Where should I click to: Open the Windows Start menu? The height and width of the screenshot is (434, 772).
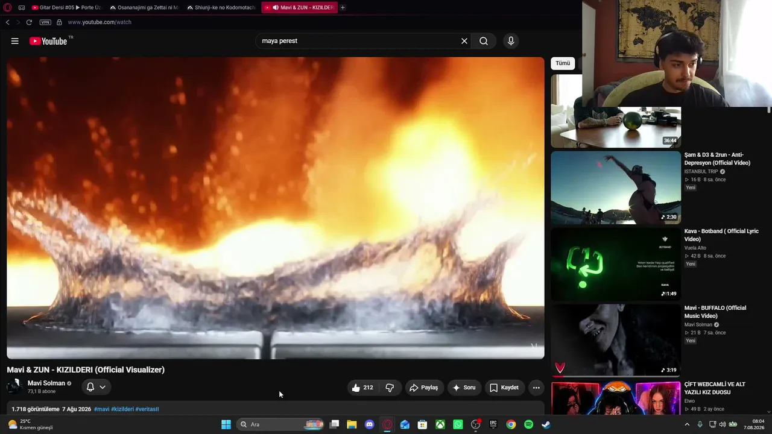pos(226,424)
